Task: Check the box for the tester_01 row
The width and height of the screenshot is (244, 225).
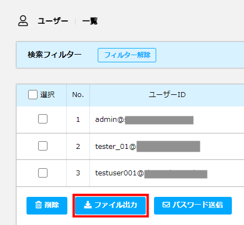Action: tap(43, 146)
